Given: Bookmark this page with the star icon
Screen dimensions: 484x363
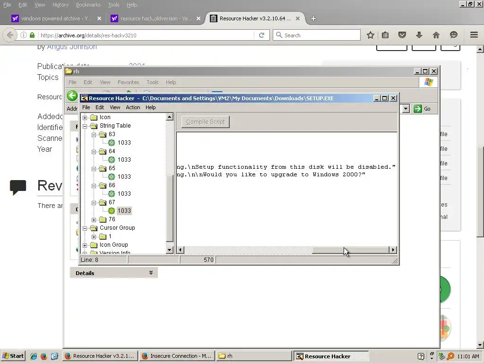Looking at the screenshot, I should [x=371, y=35].
